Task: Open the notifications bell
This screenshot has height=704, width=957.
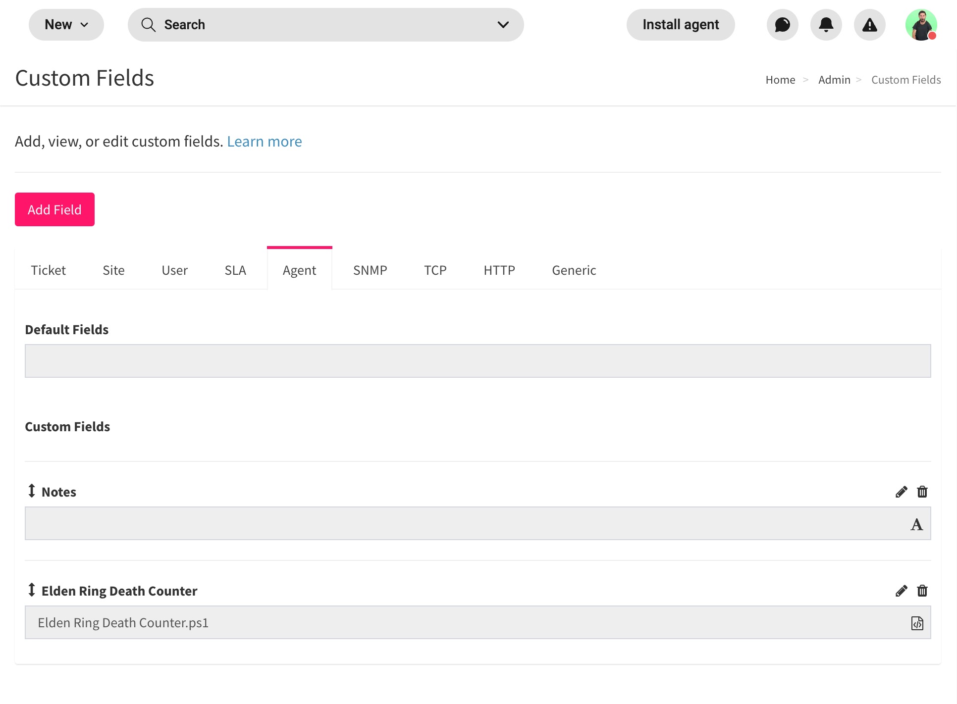Action: 826,24
